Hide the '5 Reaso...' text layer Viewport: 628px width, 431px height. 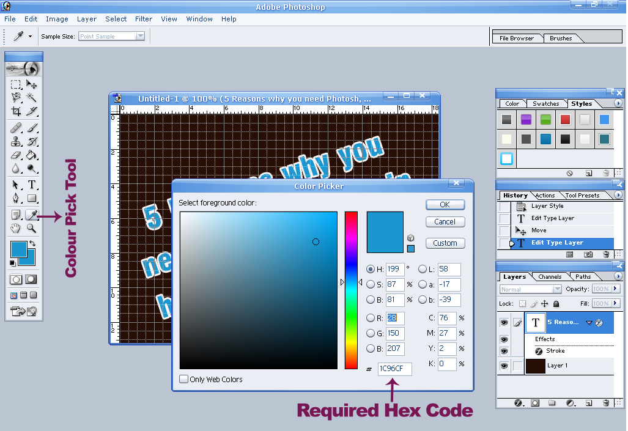pos(504,322)
